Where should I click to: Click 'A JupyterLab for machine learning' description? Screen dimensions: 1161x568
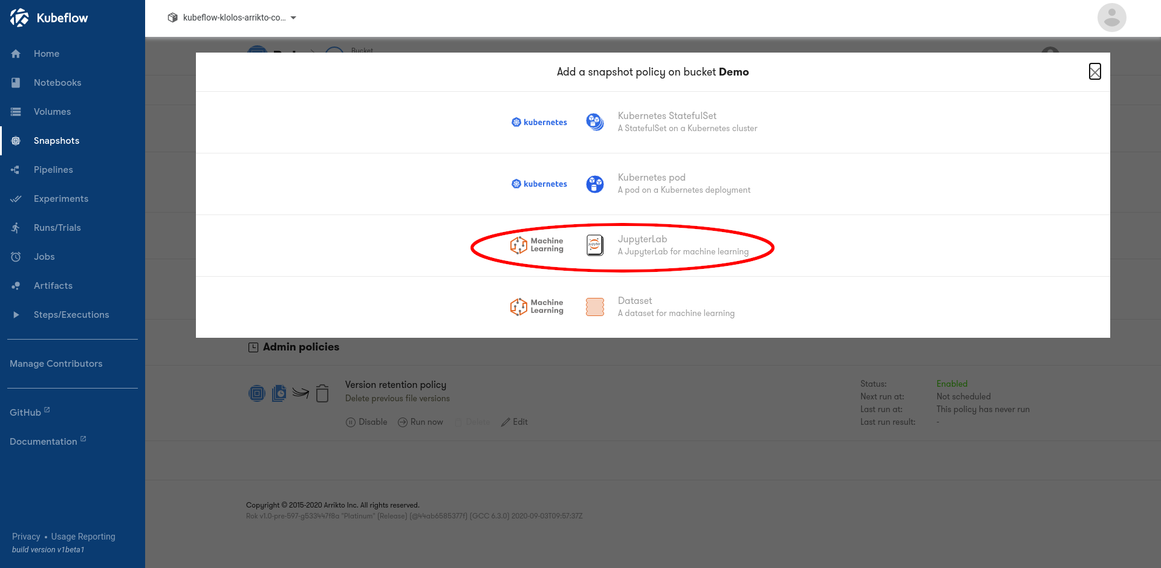[x=683, y=252]
